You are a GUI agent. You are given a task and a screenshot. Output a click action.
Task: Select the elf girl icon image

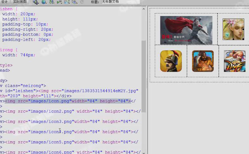pyautogui.click(x=233, y=29)
